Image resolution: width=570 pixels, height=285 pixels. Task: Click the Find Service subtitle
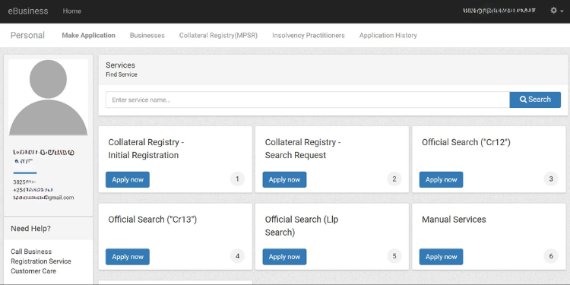[x=122, y=74]
